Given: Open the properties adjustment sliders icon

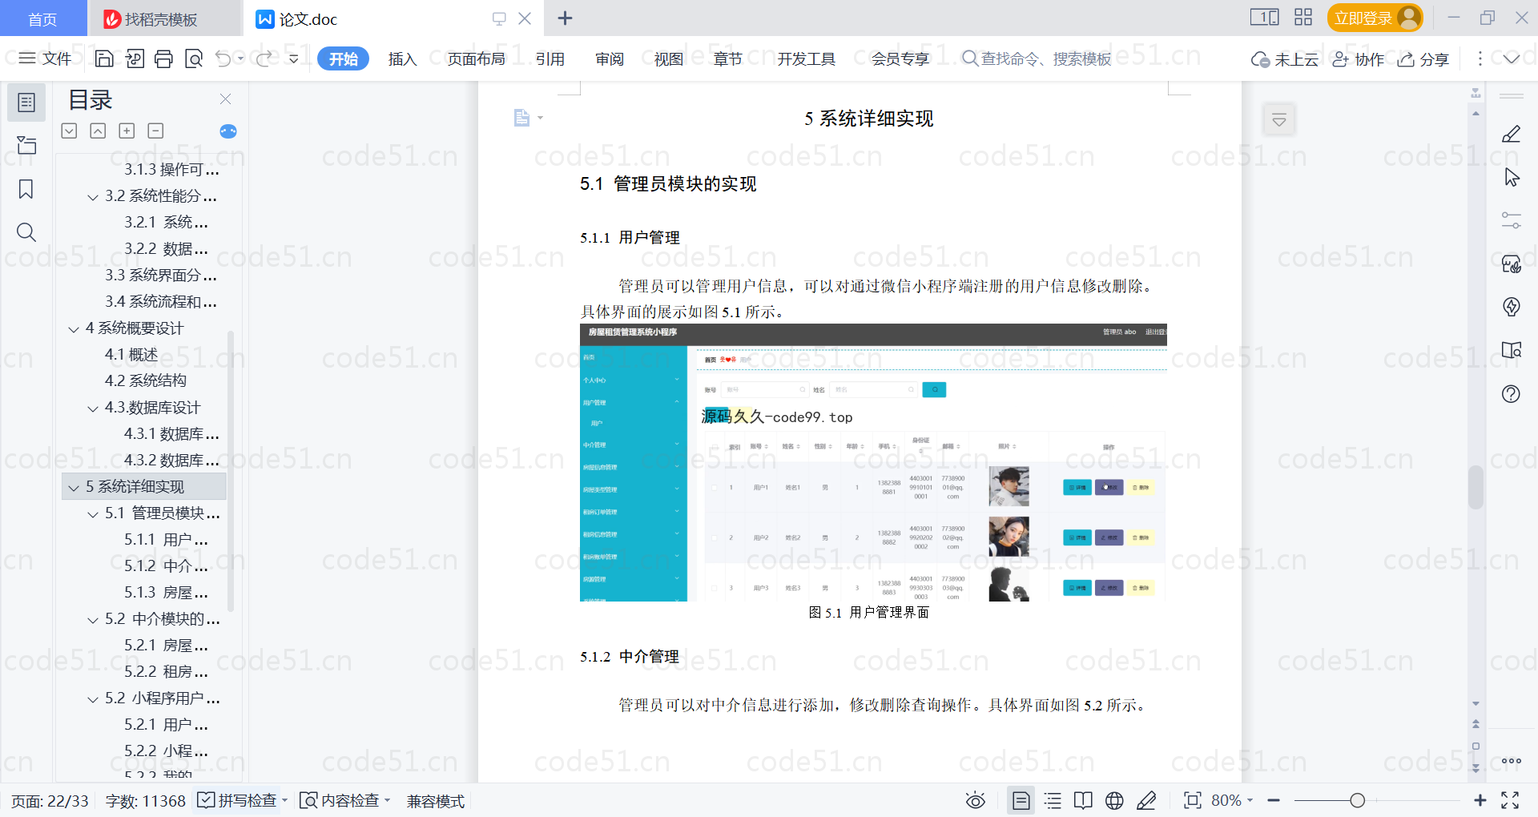Looking at the screenshot, I should tap(1512, 220).
